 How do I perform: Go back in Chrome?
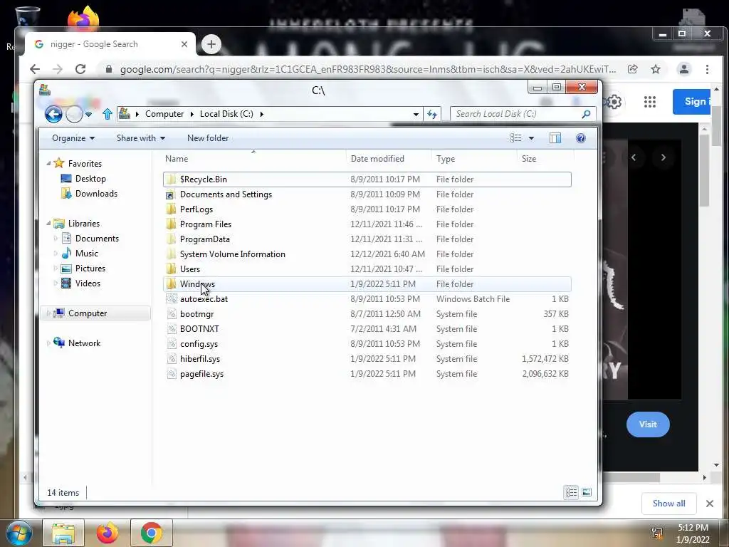click(35, 69)
